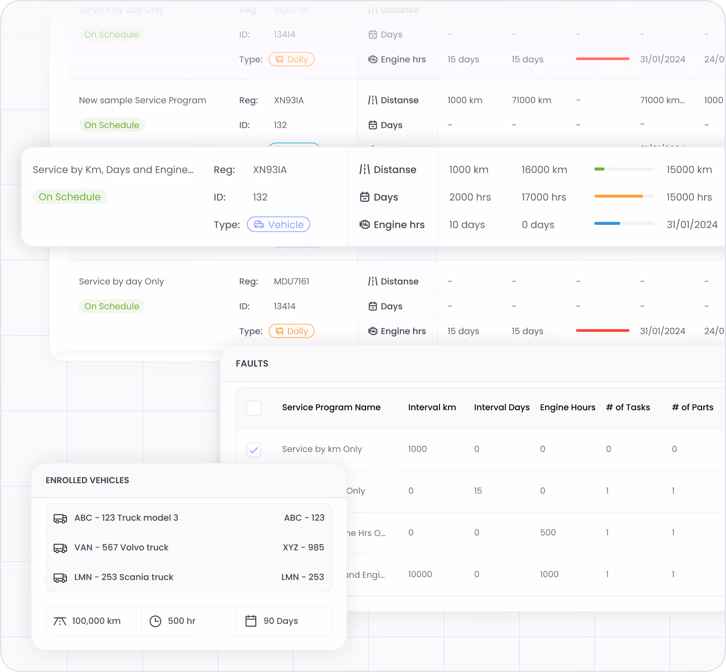726x672 pixels.
Task: Click the Dolly type tag for MDU7161 lower row
Action: 291,331
